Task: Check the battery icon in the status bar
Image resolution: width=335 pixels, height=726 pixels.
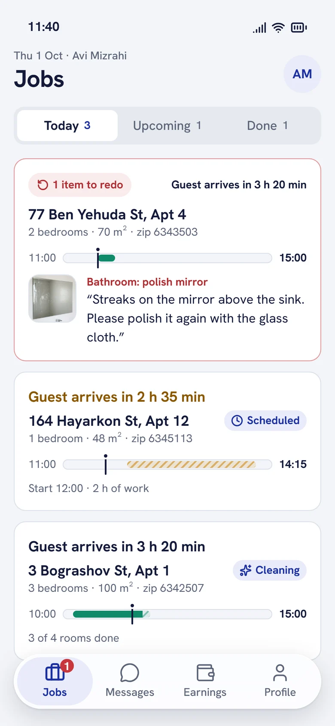Action: click(x=299, y=28)
